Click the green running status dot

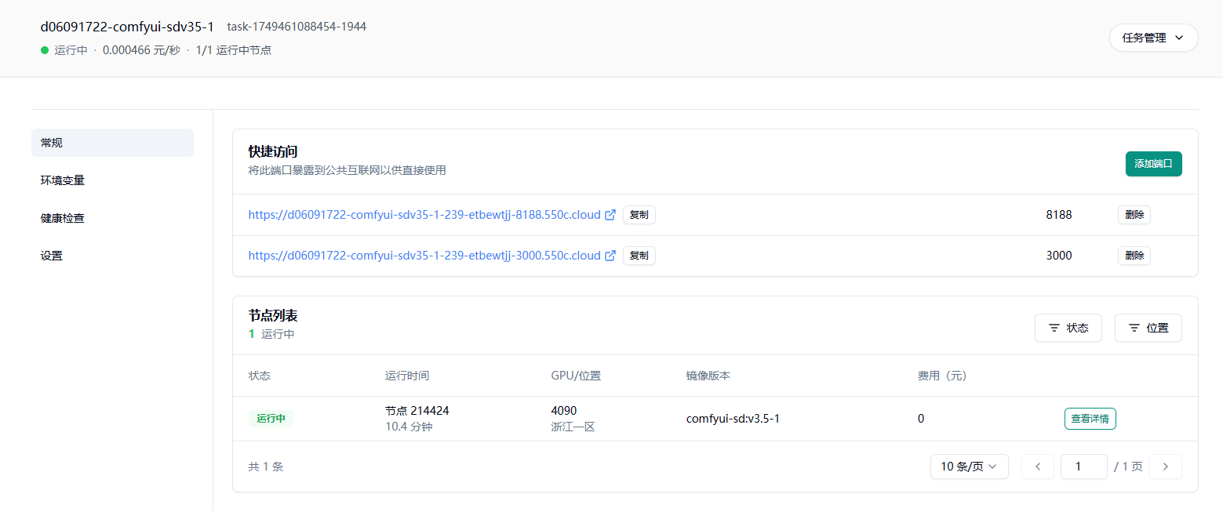[x=45, y=50]
